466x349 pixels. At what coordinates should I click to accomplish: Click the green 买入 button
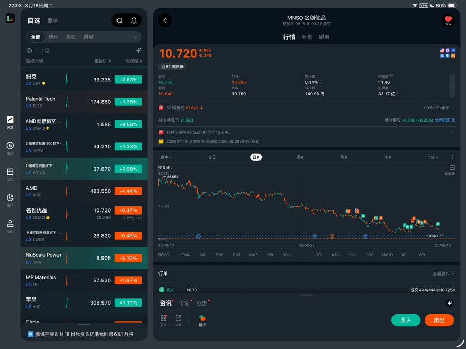(405, 320)
